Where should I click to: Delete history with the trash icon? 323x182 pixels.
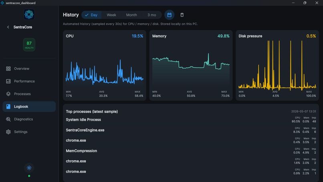(x=182, y=15)
